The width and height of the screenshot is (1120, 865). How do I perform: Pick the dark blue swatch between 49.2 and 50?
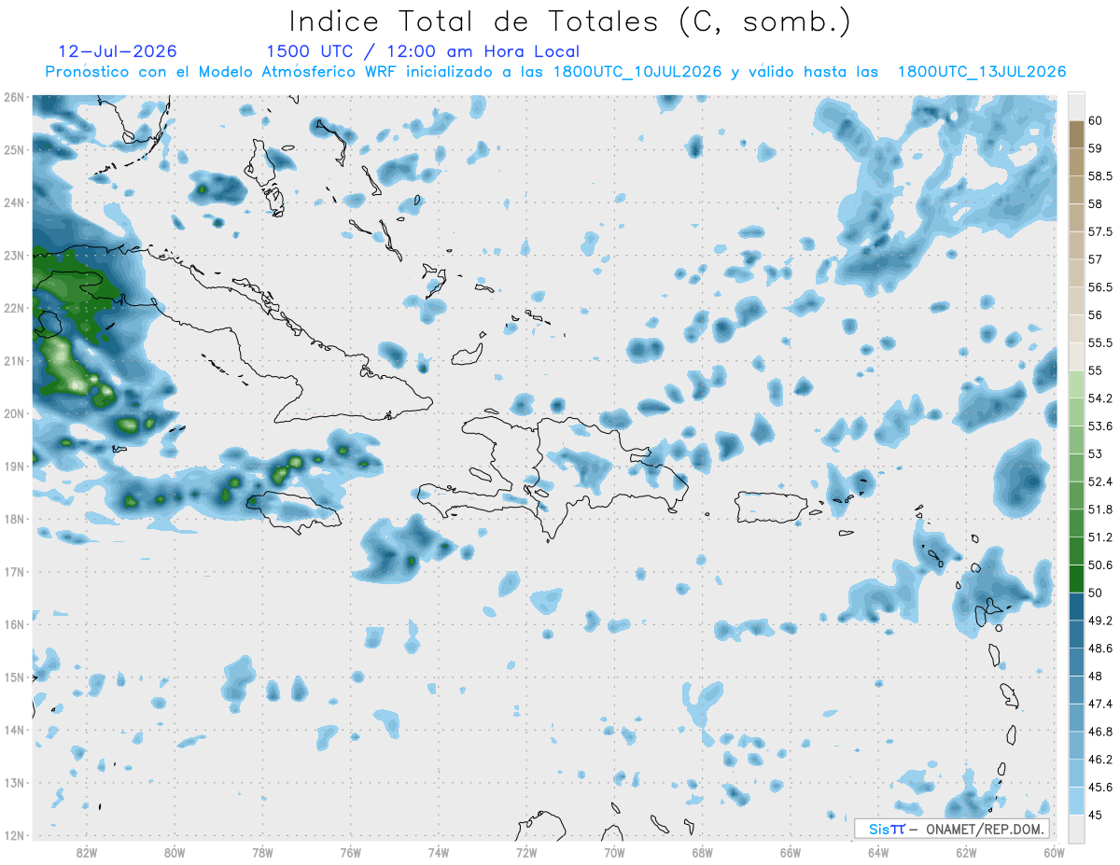point(1076,607)
